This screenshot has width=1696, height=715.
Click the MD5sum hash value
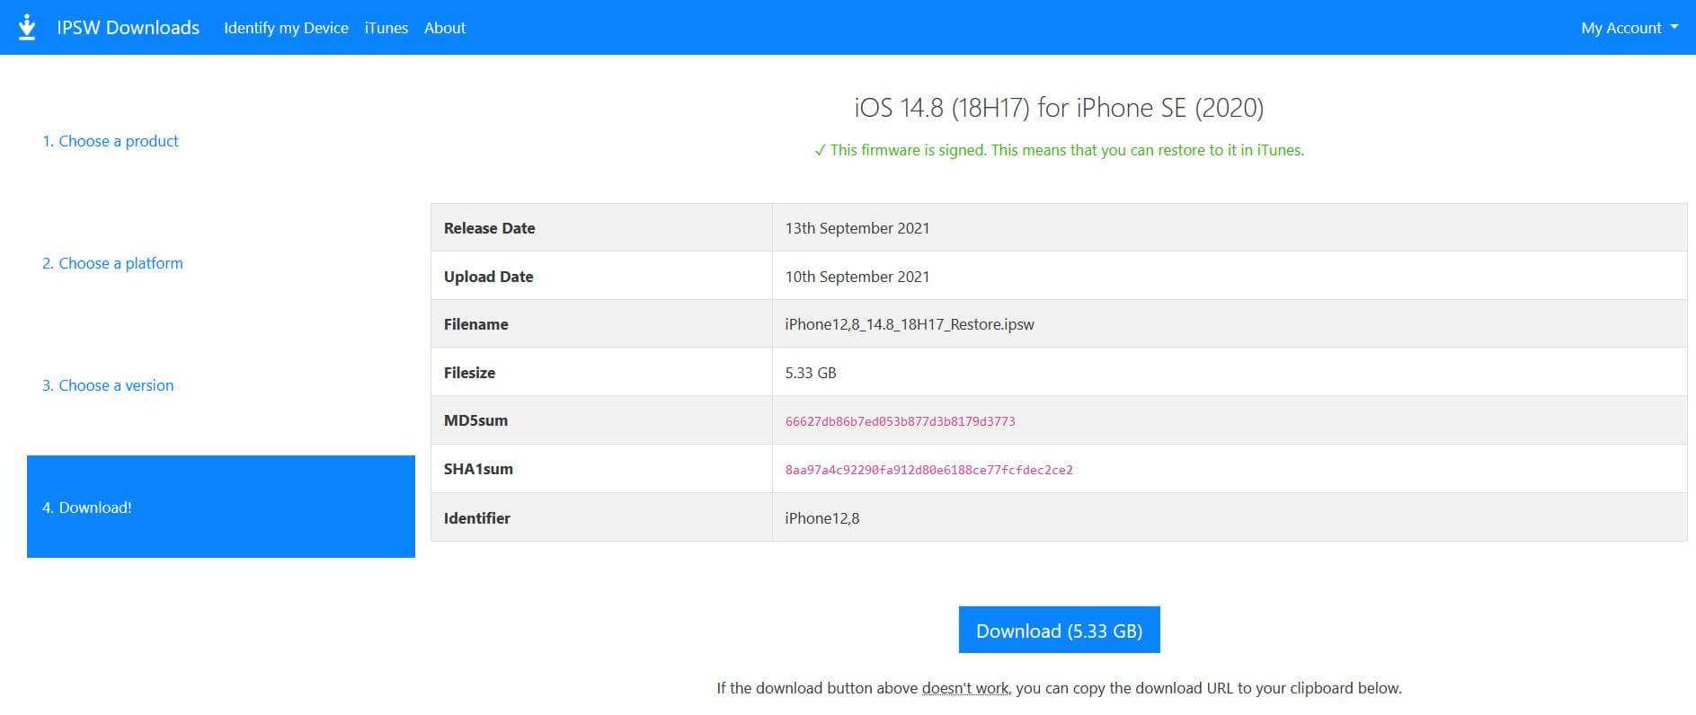900,421
